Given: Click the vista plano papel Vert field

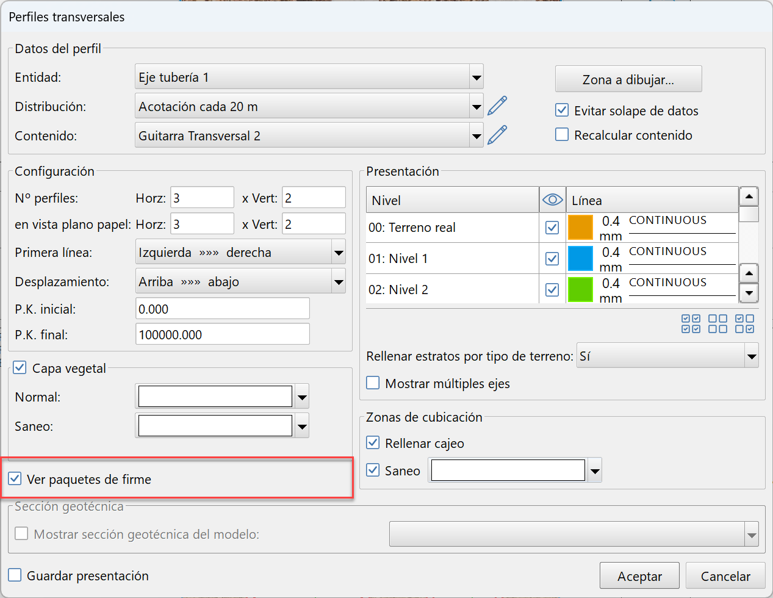Looking at the screenshot, I should [x=314, y=224].
